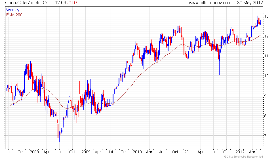
Task: Select the 2008 label on the time axis
Action: coord(34,152)
